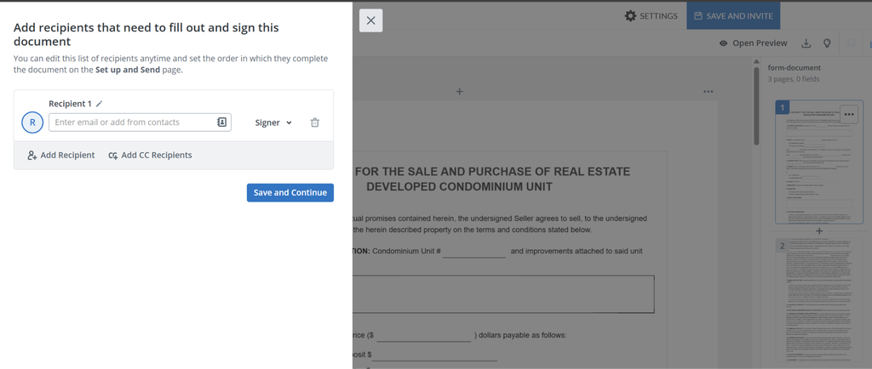Click Condominium Unit # blank field in document
This screenshot has width=872, height=369.
[x=474, y=252]
